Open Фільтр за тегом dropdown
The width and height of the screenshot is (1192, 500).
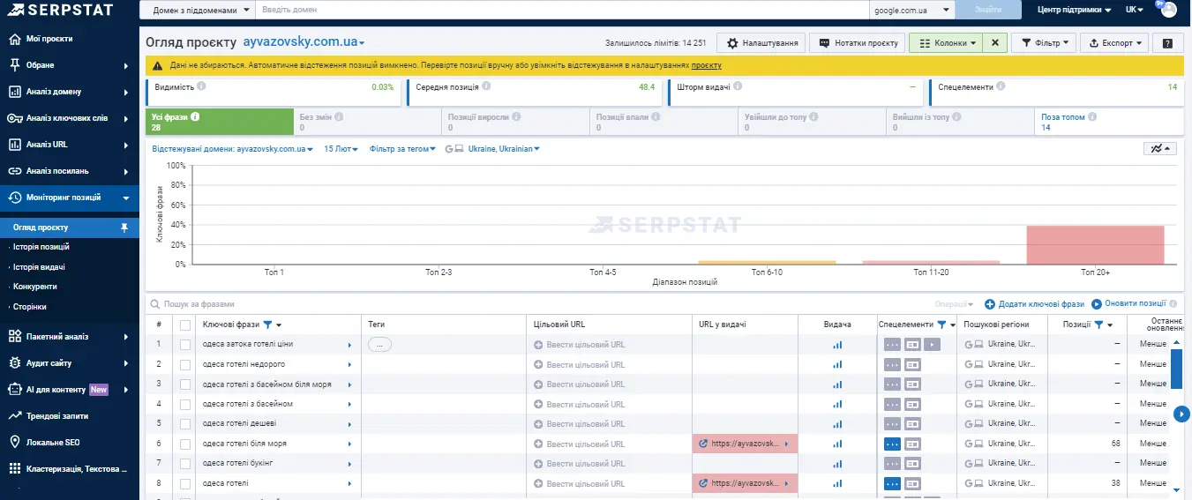pyautogui.click(x=403, y=149)
